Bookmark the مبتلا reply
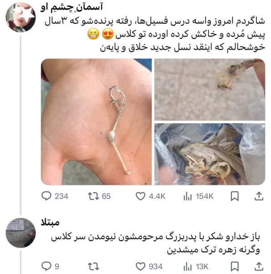This screenshot has width=271, height=274. point(235,267)
